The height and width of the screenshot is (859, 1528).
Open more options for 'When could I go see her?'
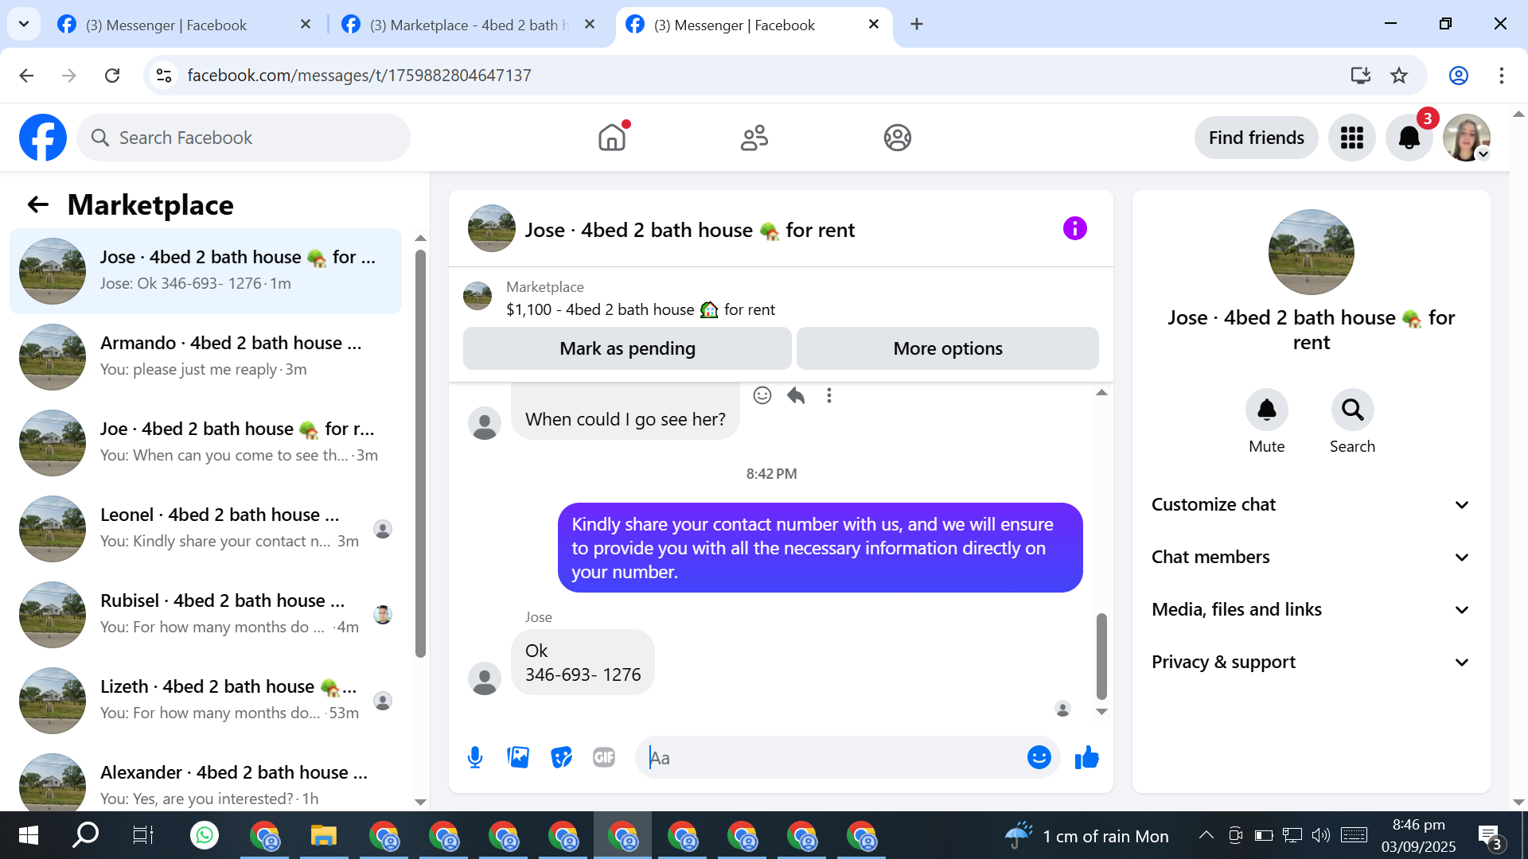coord(829,395)
